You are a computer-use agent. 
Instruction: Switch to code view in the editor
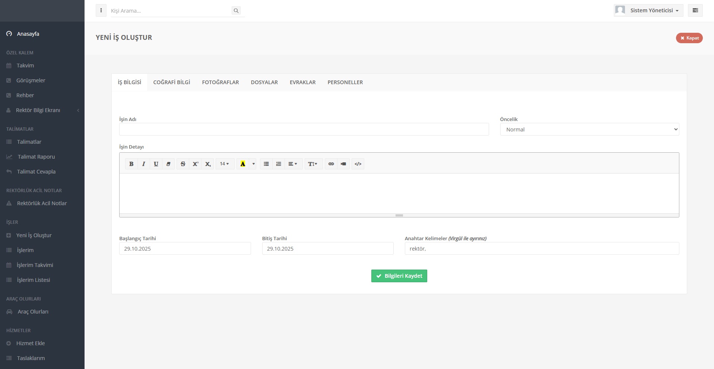(358, 164)
